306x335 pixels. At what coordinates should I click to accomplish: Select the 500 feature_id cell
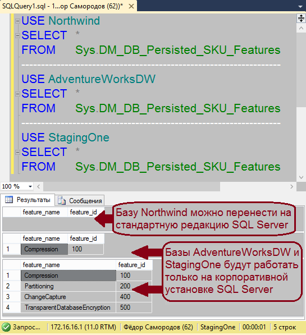134,308
